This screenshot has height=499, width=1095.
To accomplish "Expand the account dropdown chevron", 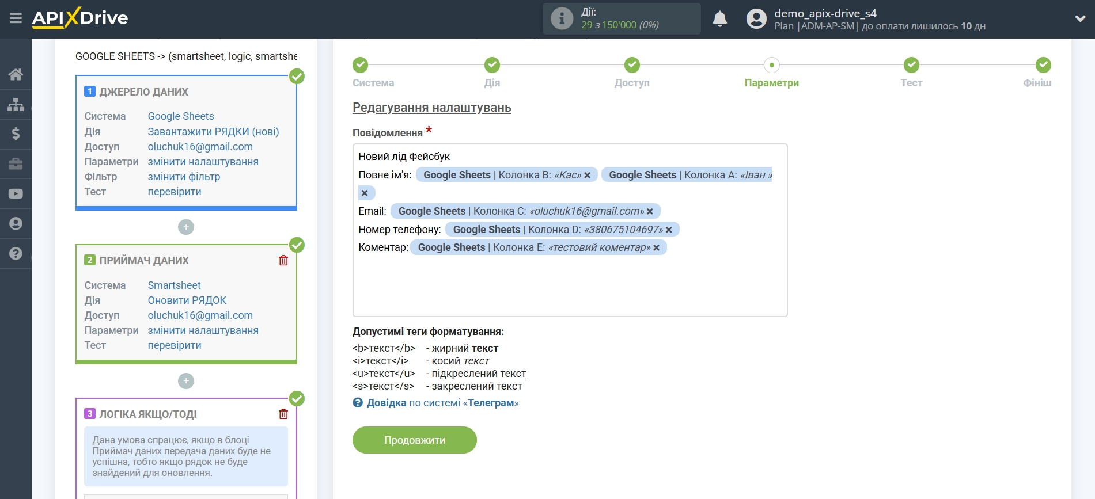I will 1080,18.
